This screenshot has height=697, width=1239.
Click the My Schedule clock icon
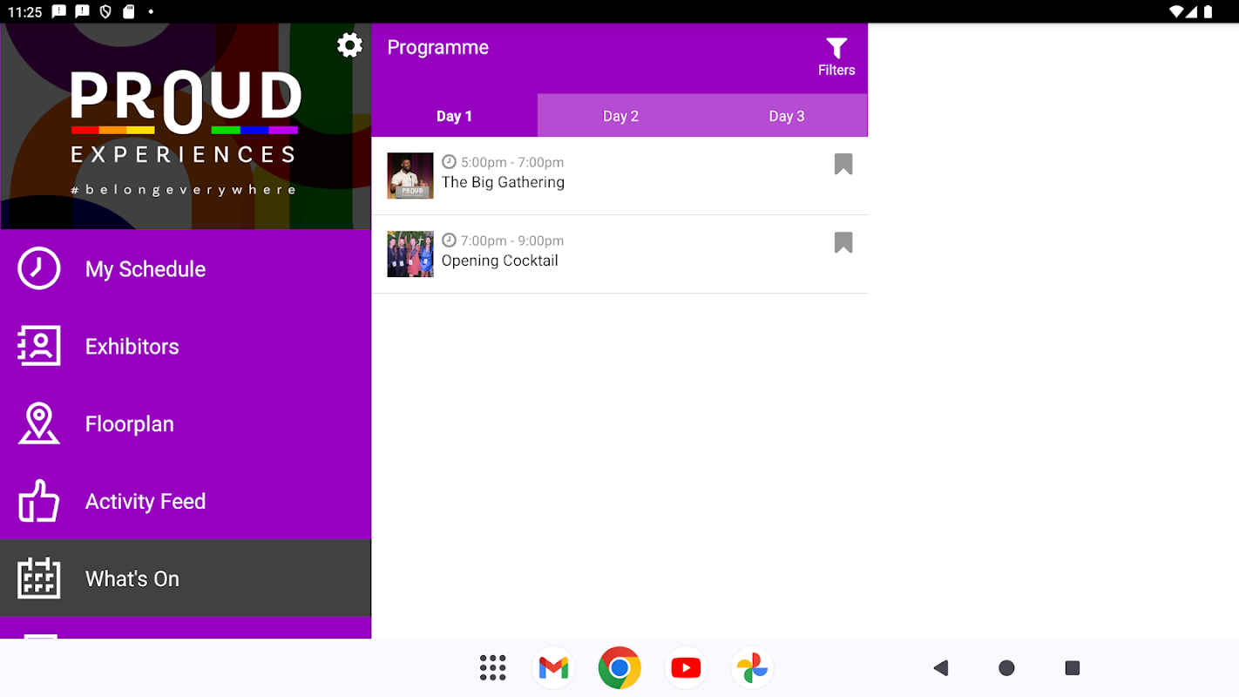[39, 268]
